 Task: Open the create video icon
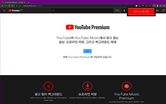(x=157, y=10)
